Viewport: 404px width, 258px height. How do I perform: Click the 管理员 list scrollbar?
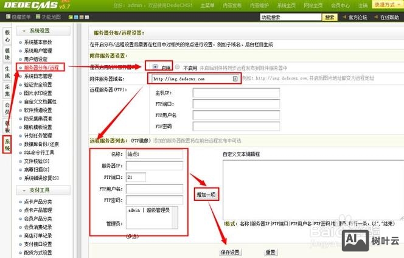pyautogui.click(x=175, y=217)
